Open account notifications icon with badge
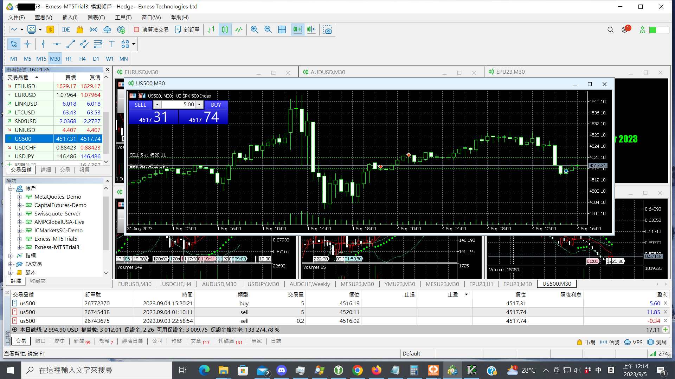 click(625, 29)
